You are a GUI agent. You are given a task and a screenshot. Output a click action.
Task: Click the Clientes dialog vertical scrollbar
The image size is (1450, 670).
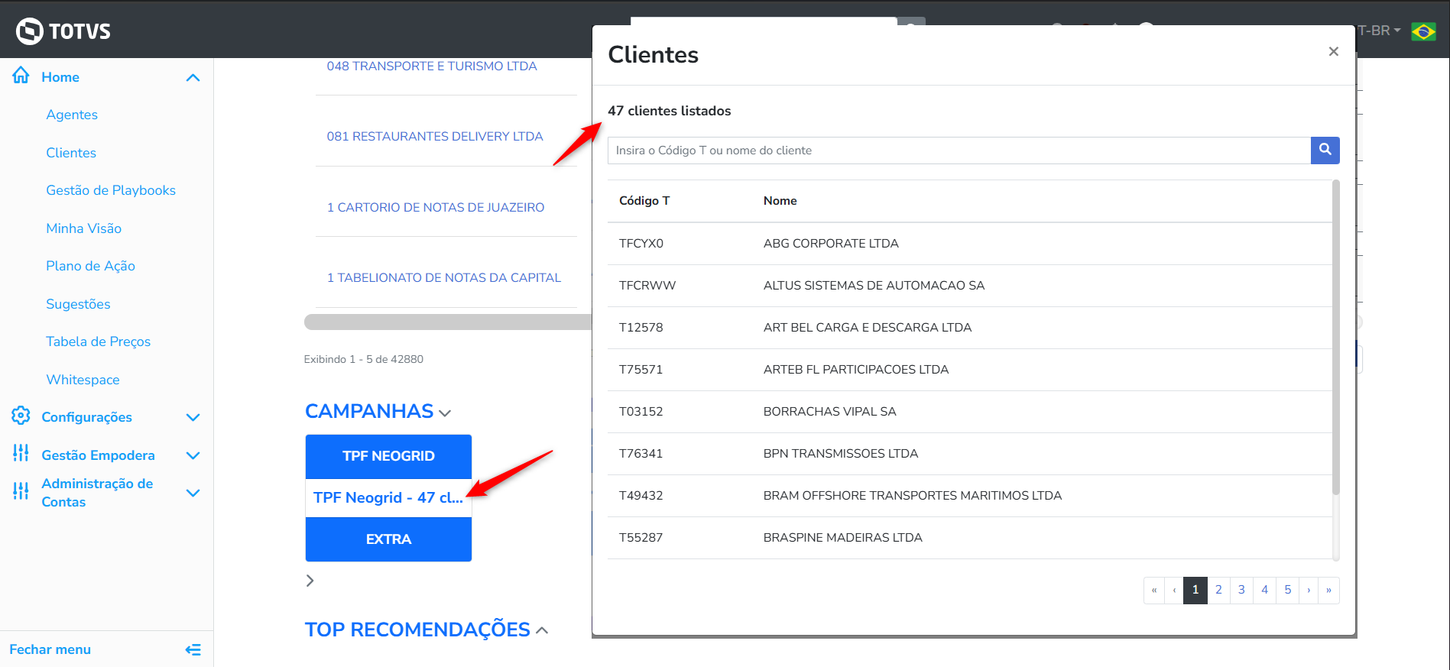tap(1336, 336)
